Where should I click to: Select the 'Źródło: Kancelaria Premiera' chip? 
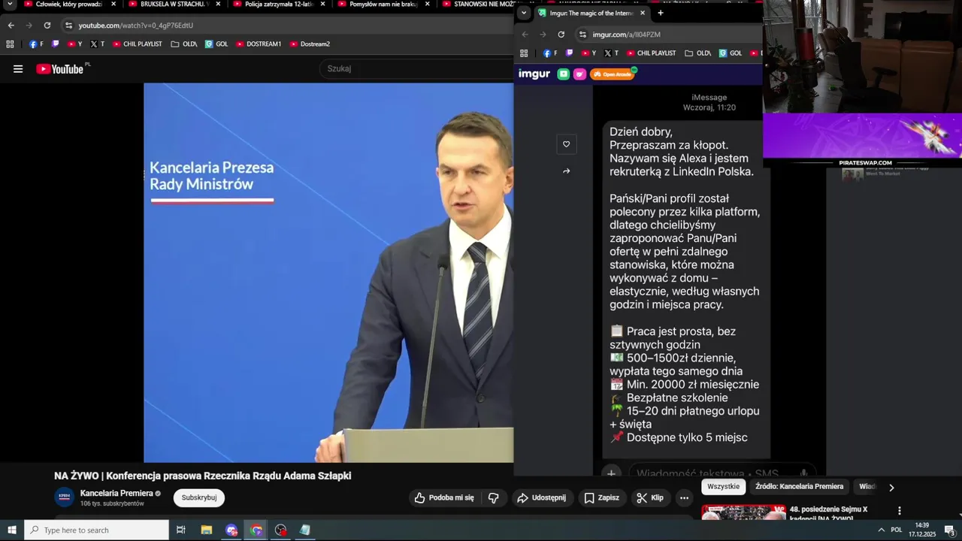pyautogui.click(x=800, y=487)
